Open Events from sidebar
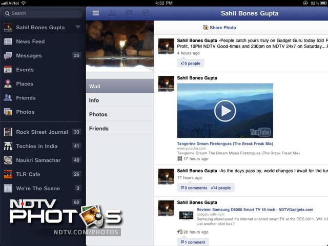The width and height of the screenshot is (328, 246). 43,70
